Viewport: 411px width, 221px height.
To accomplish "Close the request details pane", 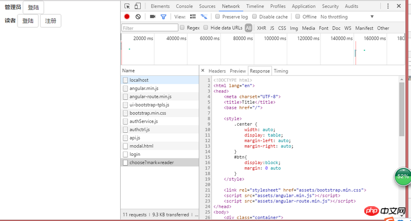I will [x=202, y=71].
